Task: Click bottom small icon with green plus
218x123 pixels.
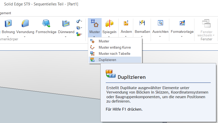Action: coord(78,34)
